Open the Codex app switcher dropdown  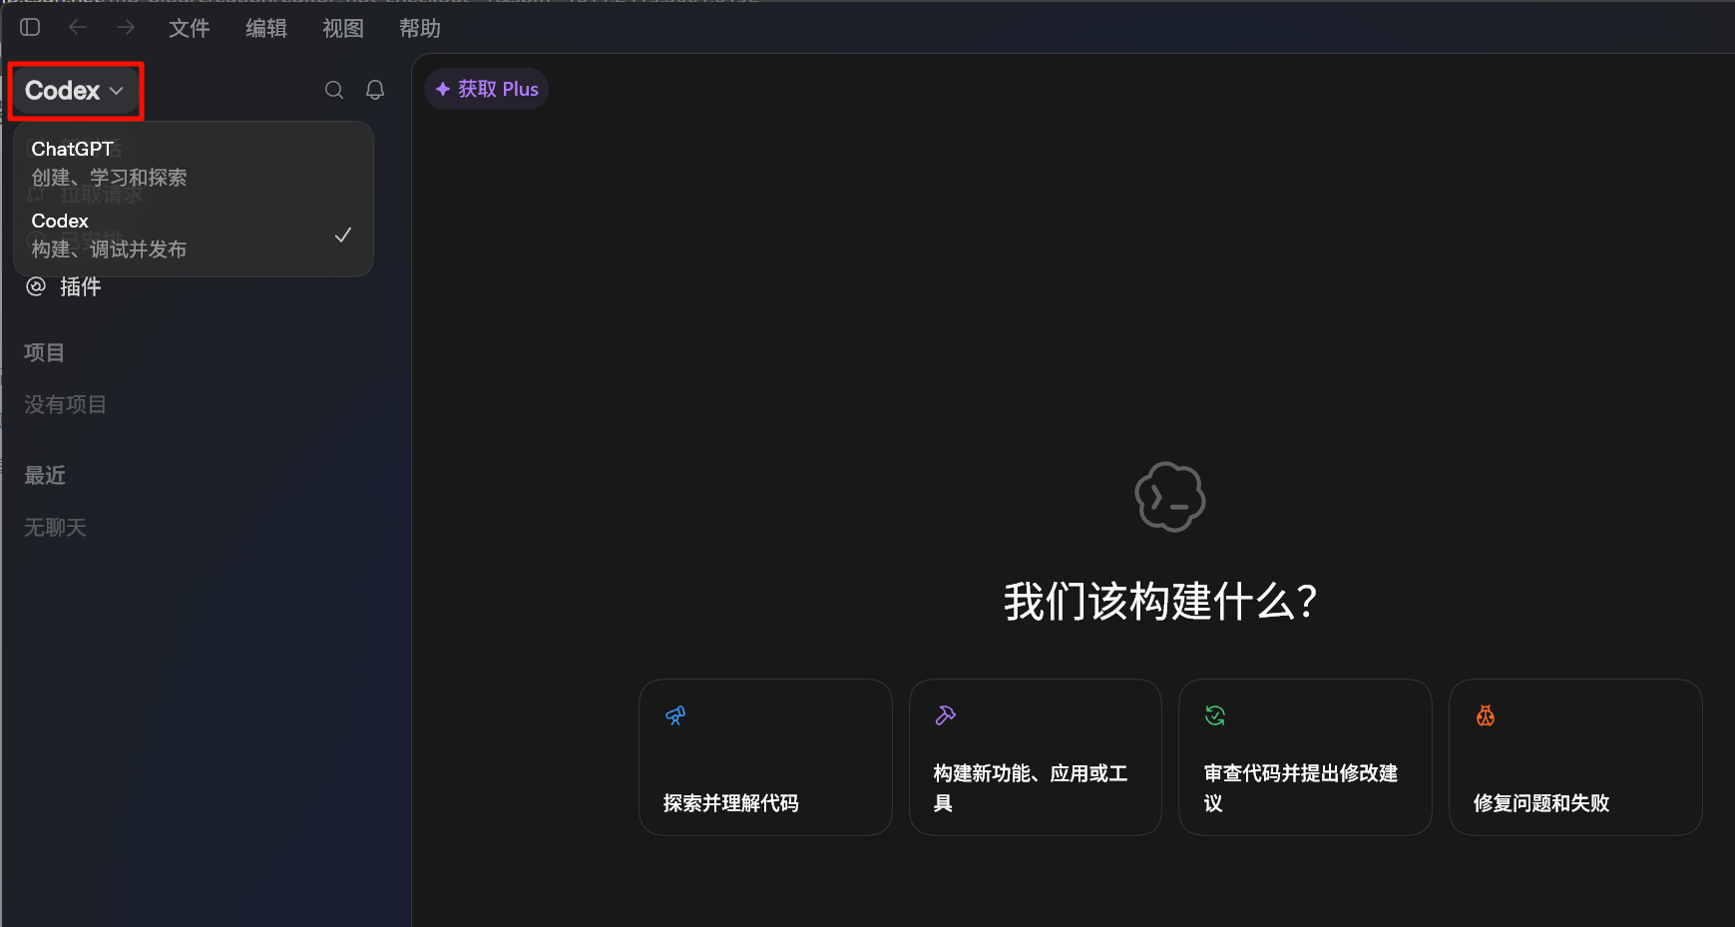75,91
